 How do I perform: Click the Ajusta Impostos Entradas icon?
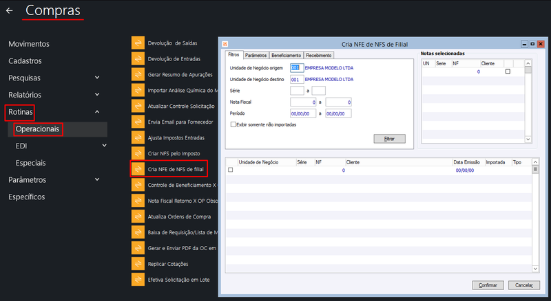(138, 137)
